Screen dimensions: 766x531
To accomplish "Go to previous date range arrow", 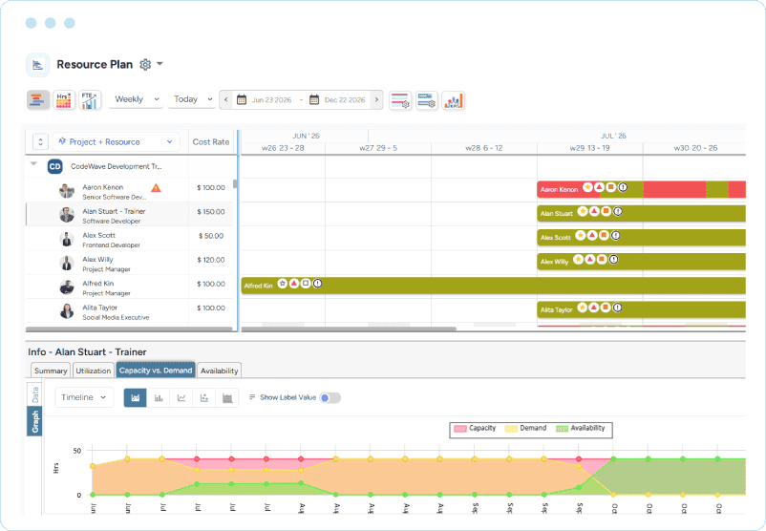I will pos(225,99).
